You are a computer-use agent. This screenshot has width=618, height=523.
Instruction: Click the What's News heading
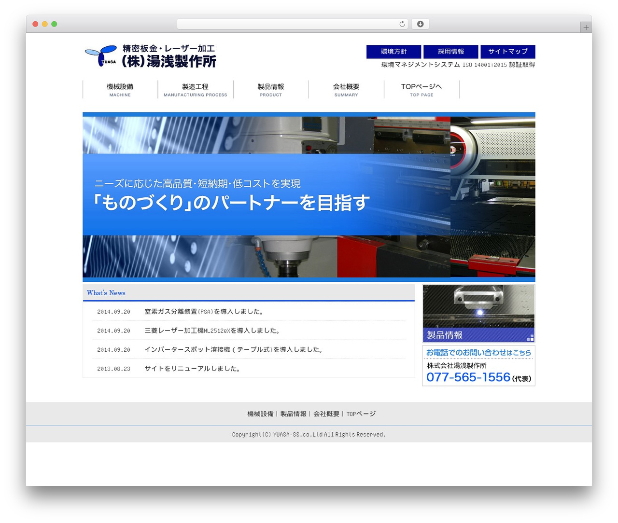click(106, 293)
